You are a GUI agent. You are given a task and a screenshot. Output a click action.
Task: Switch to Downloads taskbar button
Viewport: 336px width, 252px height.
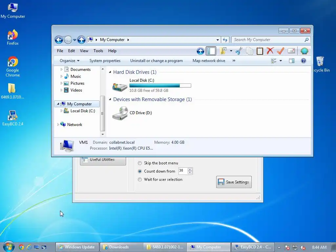[121, 247]
